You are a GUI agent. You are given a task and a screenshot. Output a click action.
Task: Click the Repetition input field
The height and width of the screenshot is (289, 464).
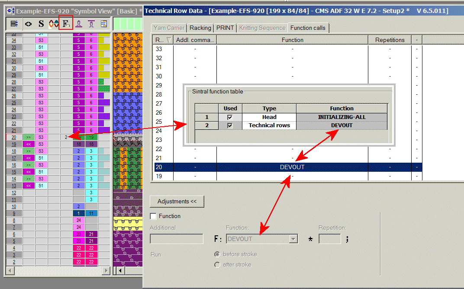(x=329, y=239)
